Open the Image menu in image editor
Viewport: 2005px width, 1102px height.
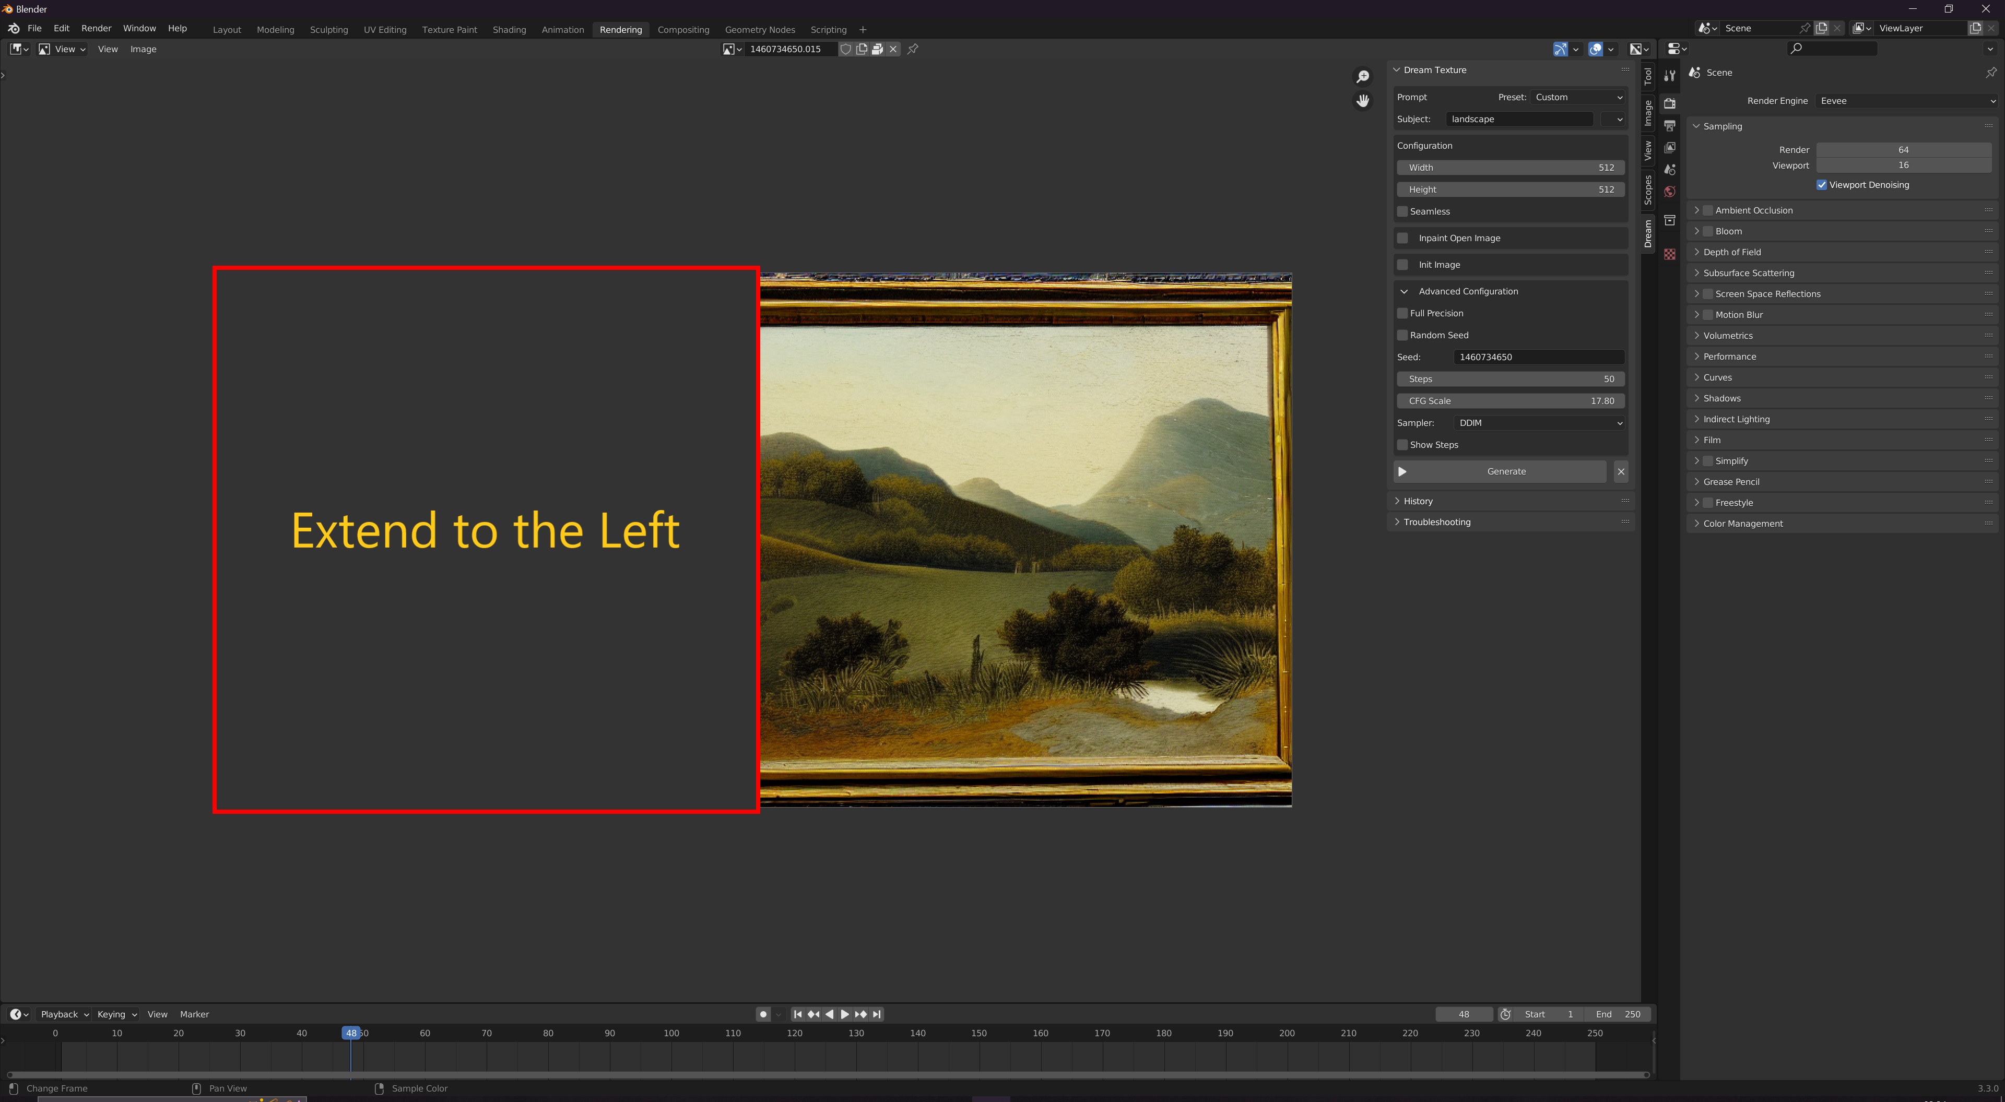tap(143, 49)
